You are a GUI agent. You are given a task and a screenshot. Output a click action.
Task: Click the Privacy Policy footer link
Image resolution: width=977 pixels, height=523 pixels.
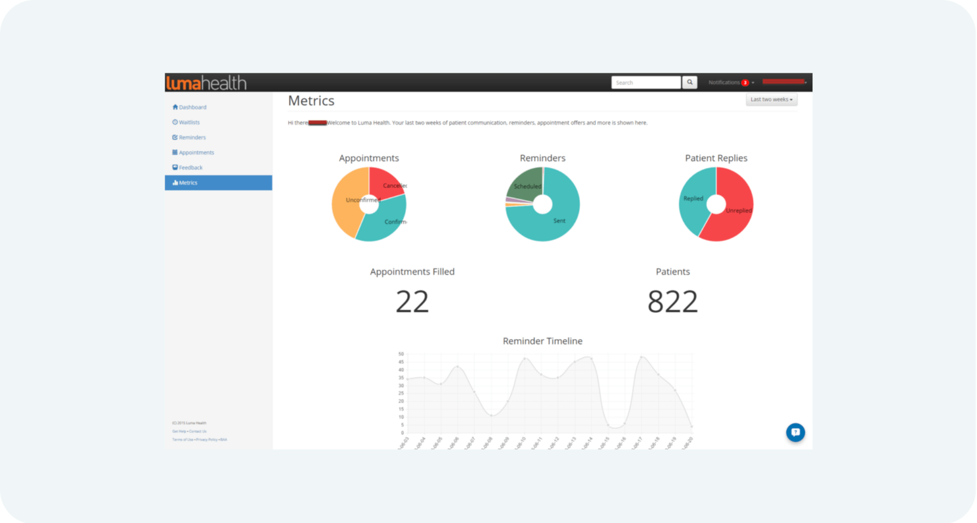tap(207, 440)
